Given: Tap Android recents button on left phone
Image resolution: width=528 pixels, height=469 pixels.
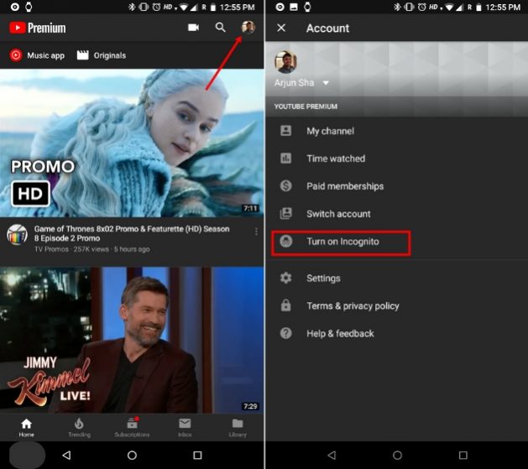Looking at the screenshot, I should [197, 456].
